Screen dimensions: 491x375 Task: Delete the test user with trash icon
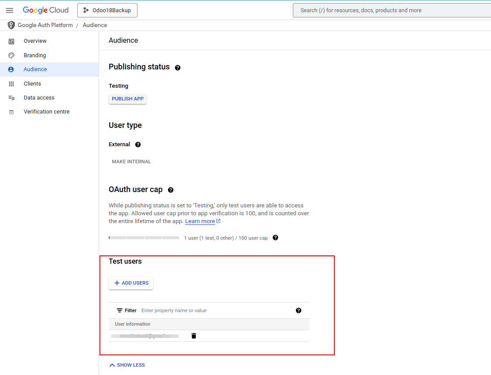194,336
